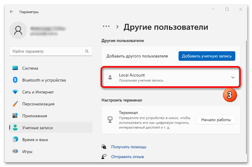Click the Wi-Fi network icon in sidebar
Image resolution: width=252 pixels, height=167 pixels.
click(15, 92)
